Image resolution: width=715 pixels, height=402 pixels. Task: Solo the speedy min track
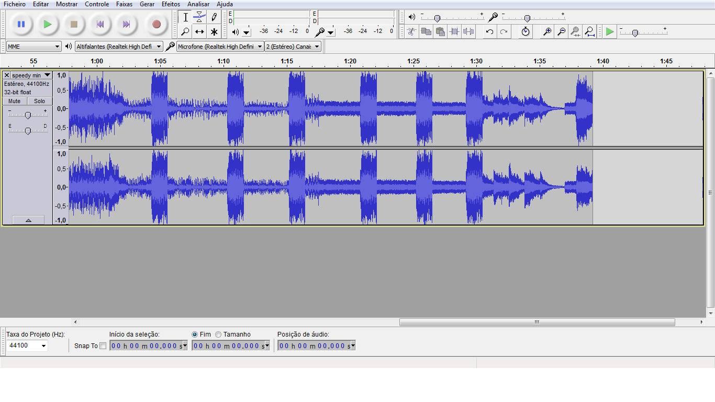point(40,101)
